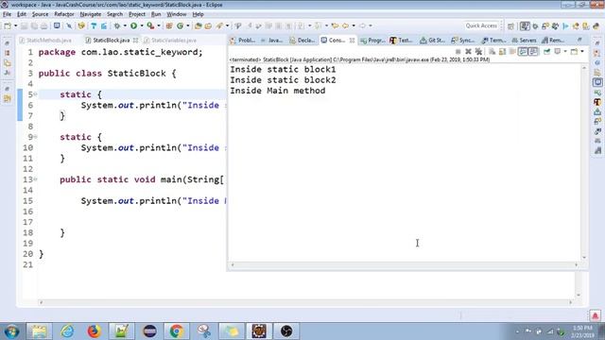Toggle Scroll Lock in Console toolbar
Screen dimensions: 605x340
click(x=502, y=51)
